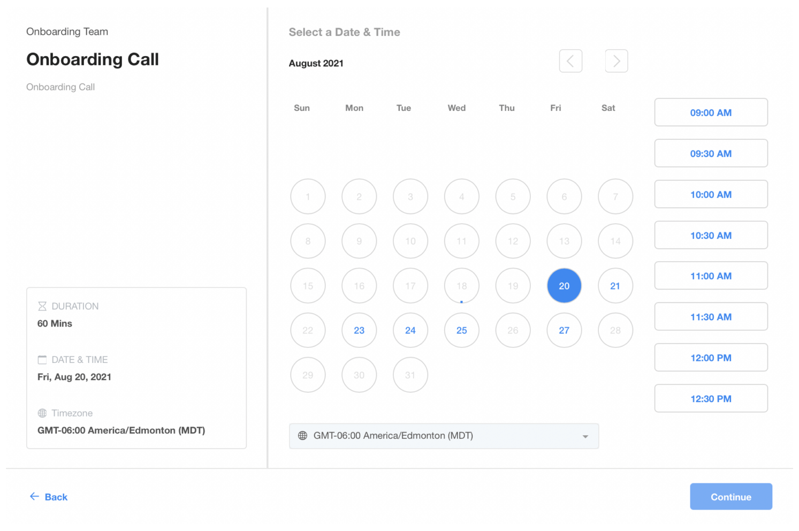Click the Sat column header

[x=608, y=108]
